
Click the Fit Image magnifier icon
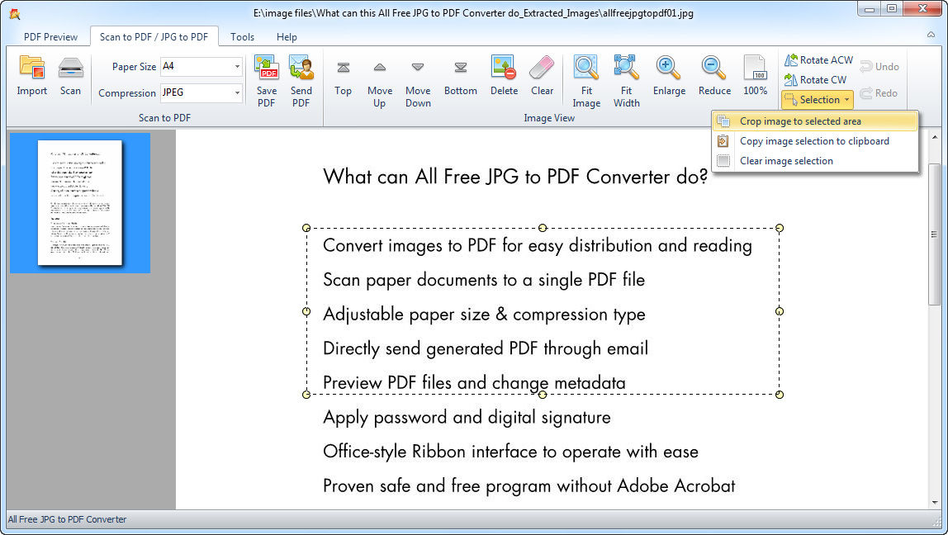[585, 67]
